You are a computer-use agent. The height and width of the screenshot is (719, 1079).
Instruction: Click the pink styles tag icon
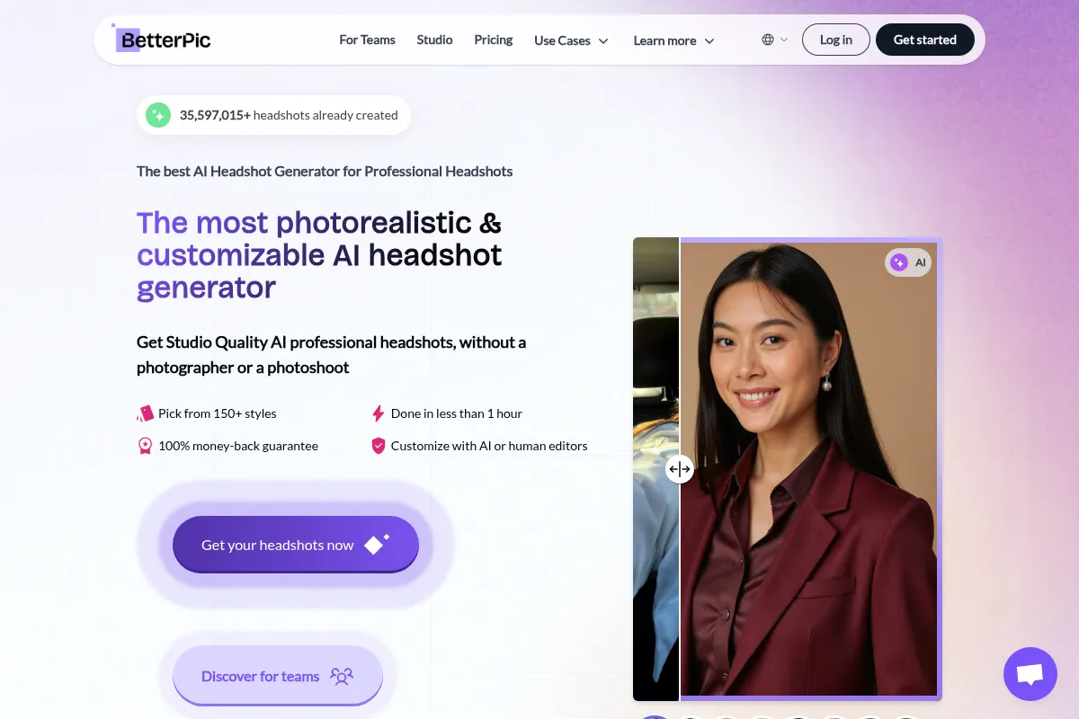tap(146, 413)
